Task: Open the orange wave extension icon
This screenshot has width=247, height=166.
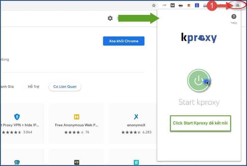Action: [x=164, y=5]
